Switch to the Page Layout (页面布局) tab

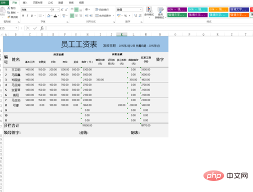pos(37,2)
